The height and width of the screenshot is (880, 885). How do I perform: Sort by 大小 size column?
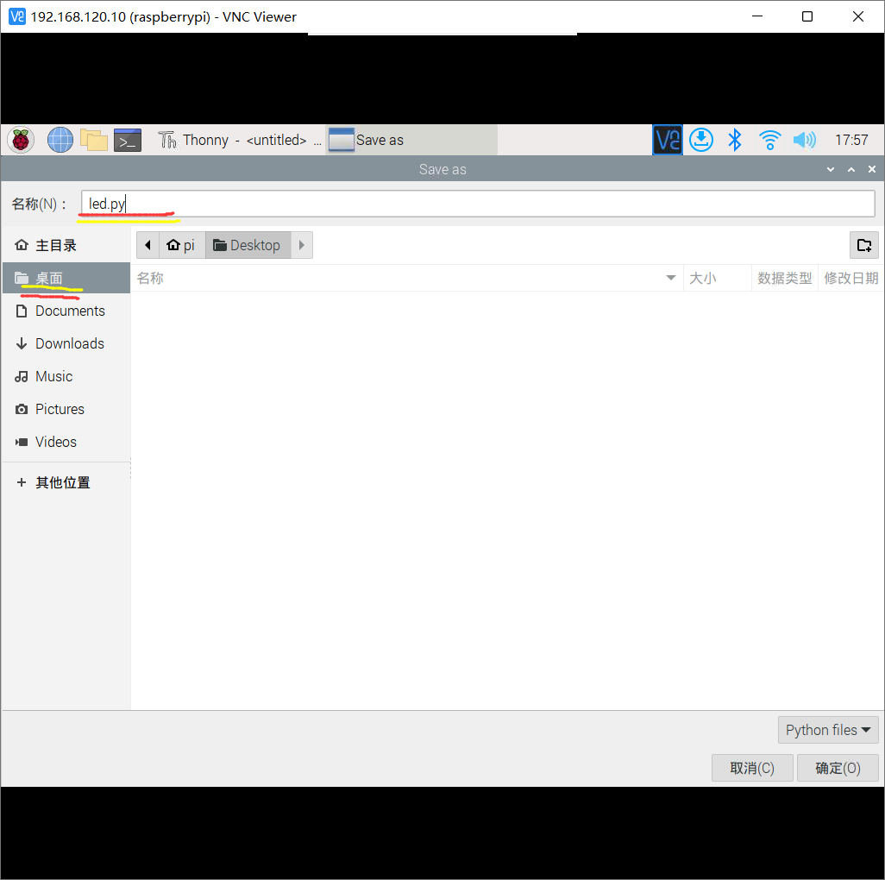(718, 279)
